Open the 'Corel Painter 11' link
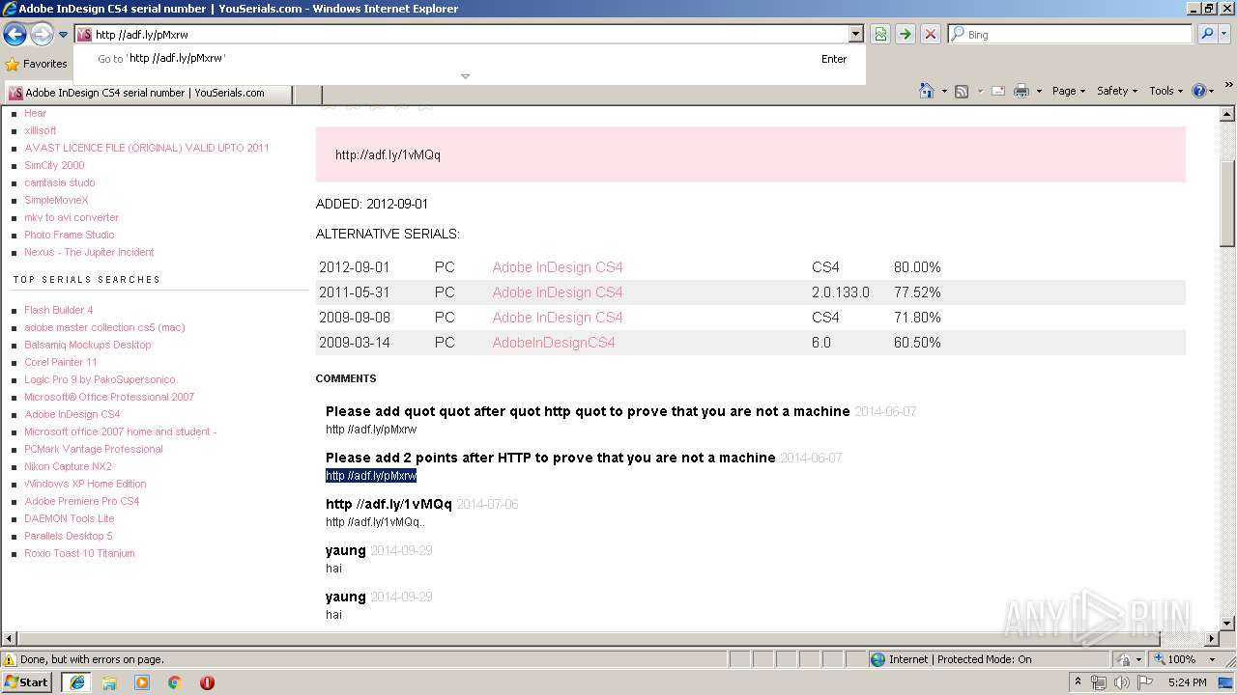The width and height of the screenshot is (1237, 695). pos(61,362)
